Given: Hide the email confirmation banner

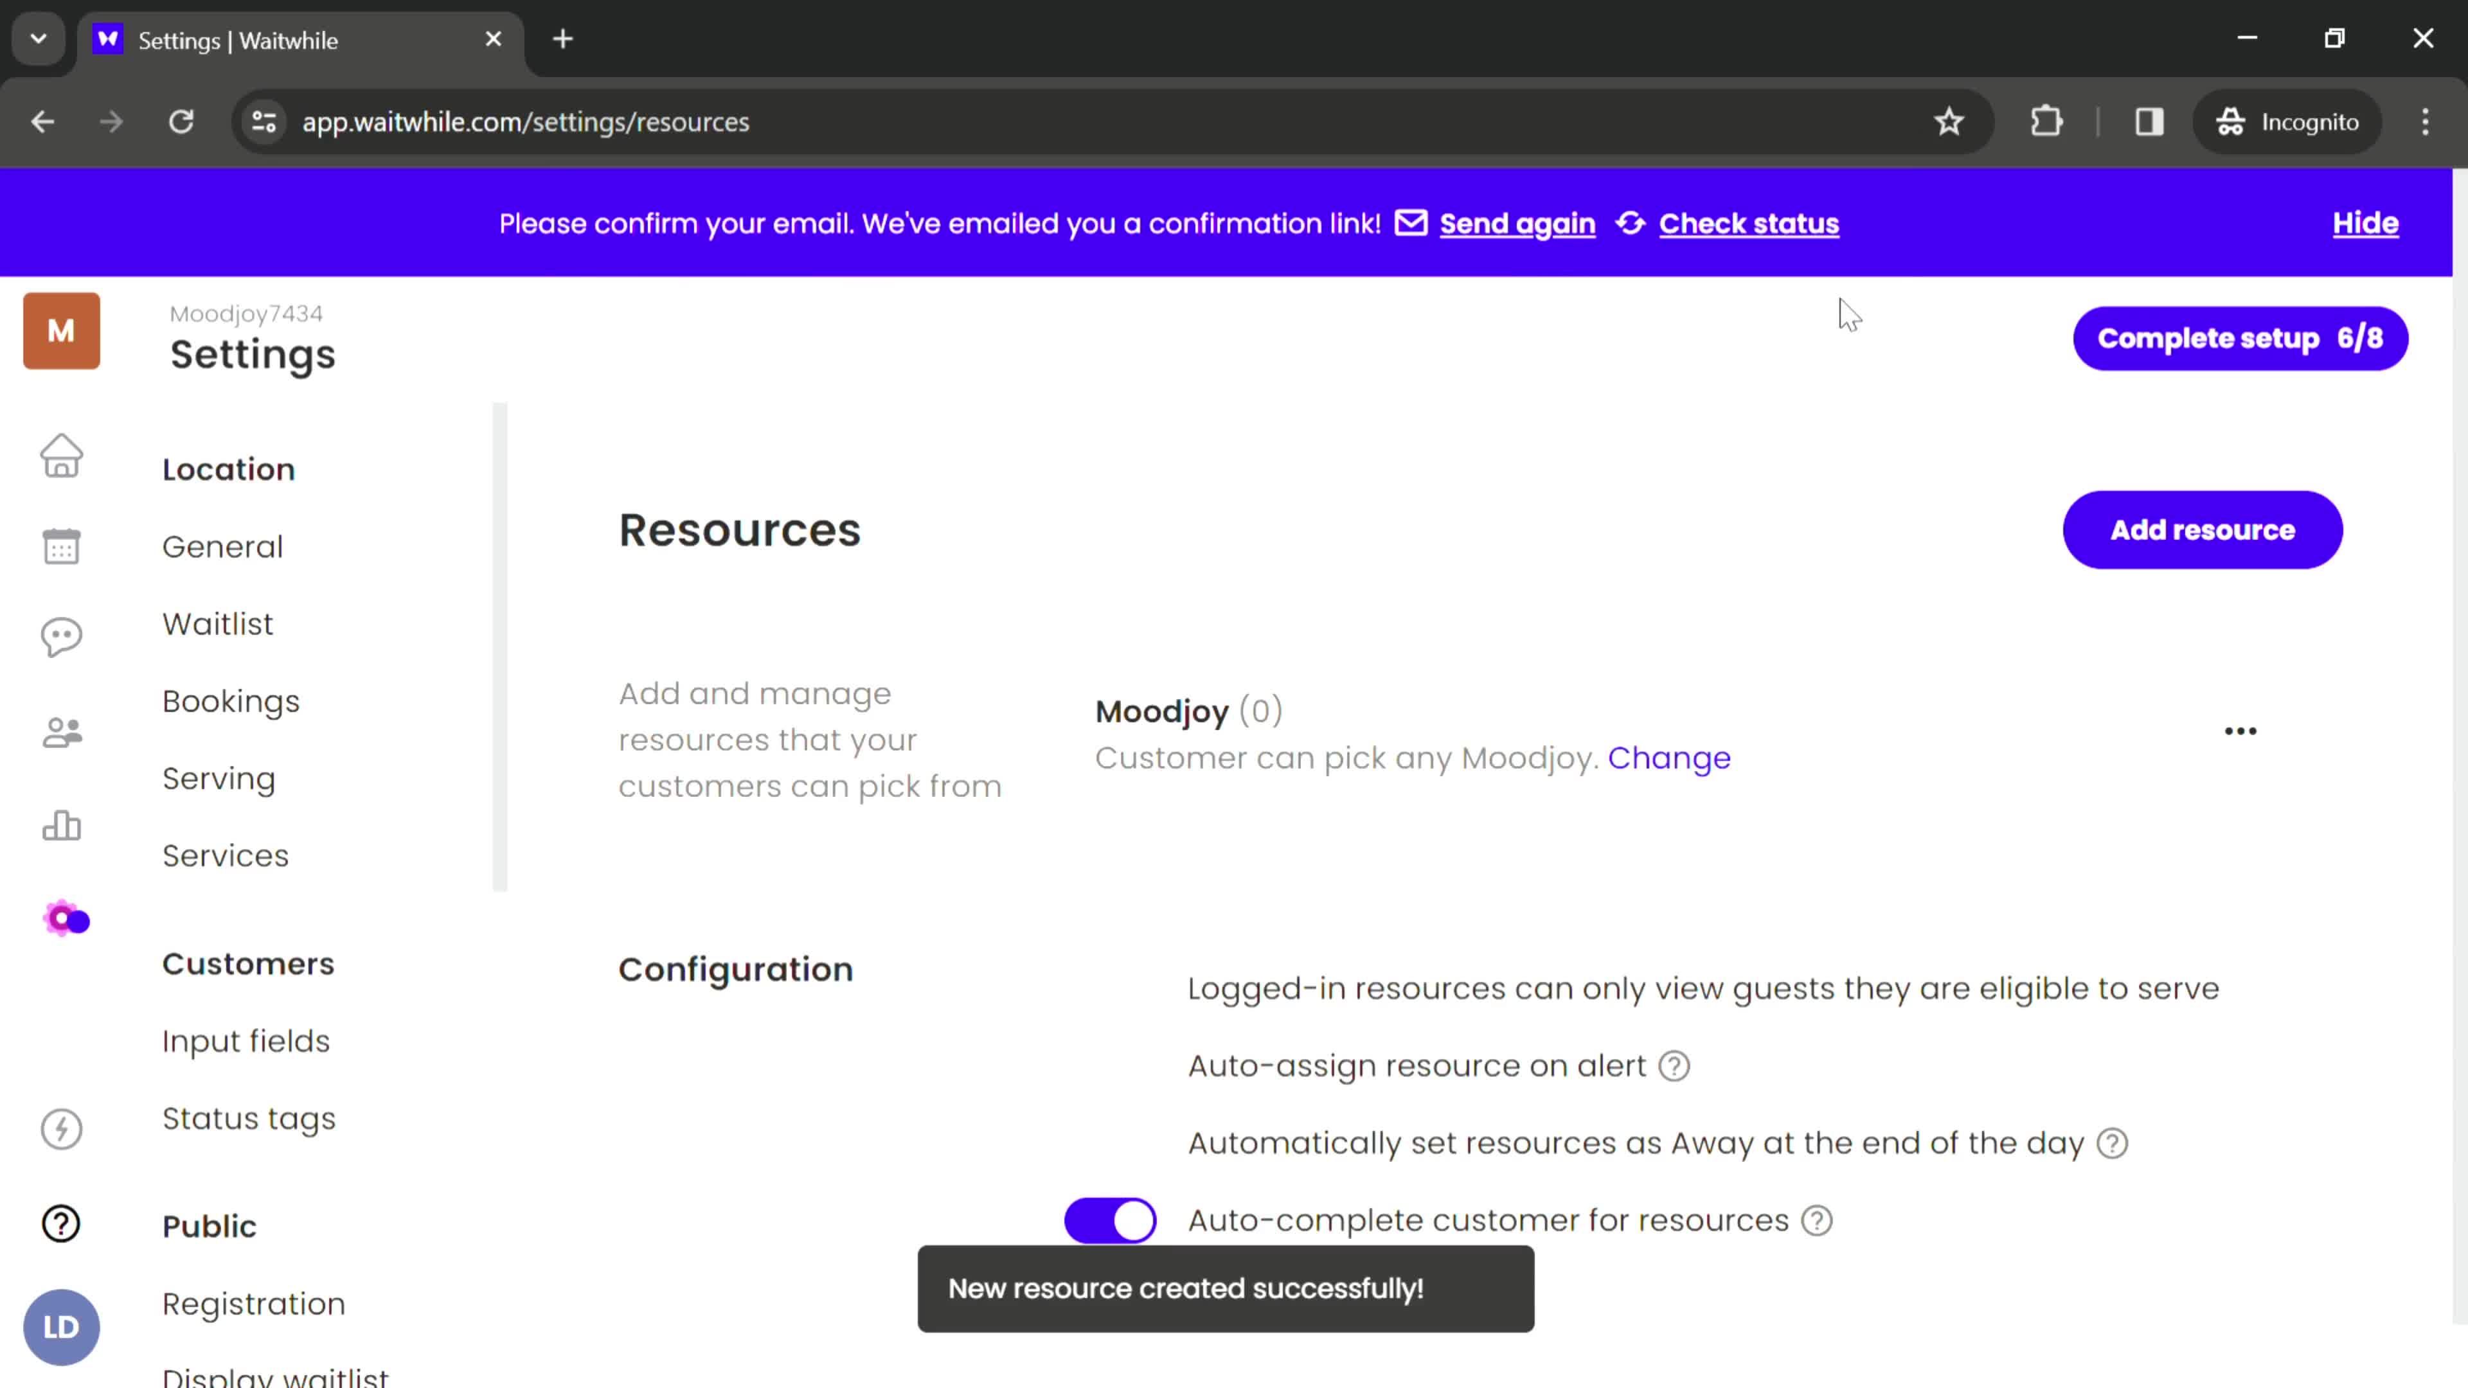Looking at the screenshot, I should click(2365, 223).
